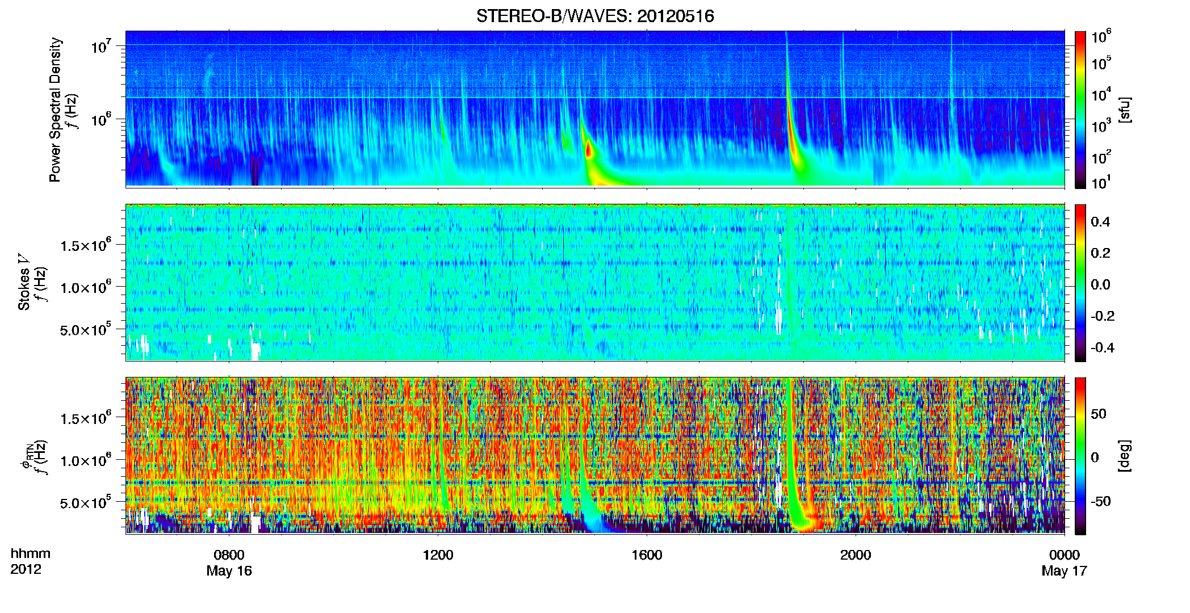
Task: Click the '2012' year label
Action: point(26,569)
